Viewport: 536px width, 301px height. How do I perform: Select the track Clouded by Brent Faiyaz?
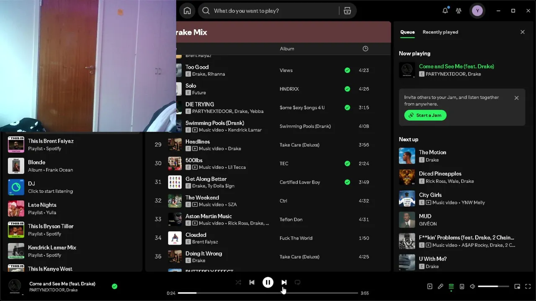click(268, 238)
